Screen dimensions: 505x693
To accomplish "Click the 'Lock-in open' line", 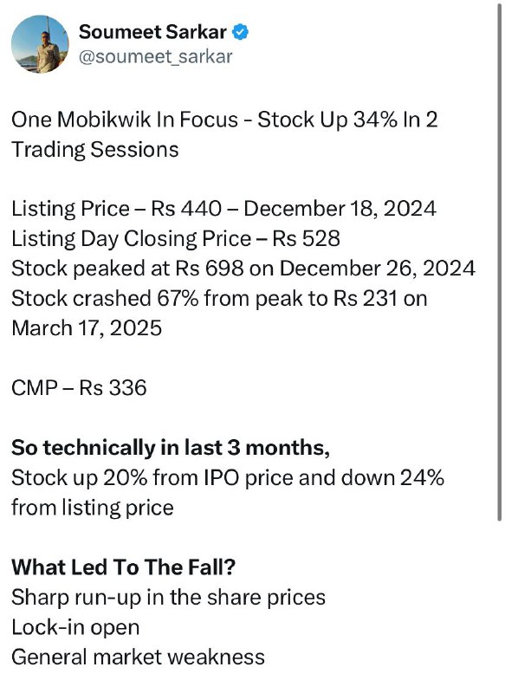I will pos(75,627).
